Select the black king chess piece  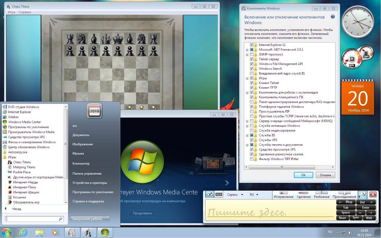click(118, 39)
